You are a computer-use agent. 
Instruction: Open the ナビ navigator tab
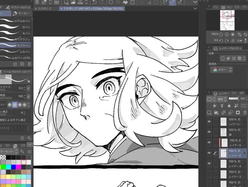click(x=228, y=7)
